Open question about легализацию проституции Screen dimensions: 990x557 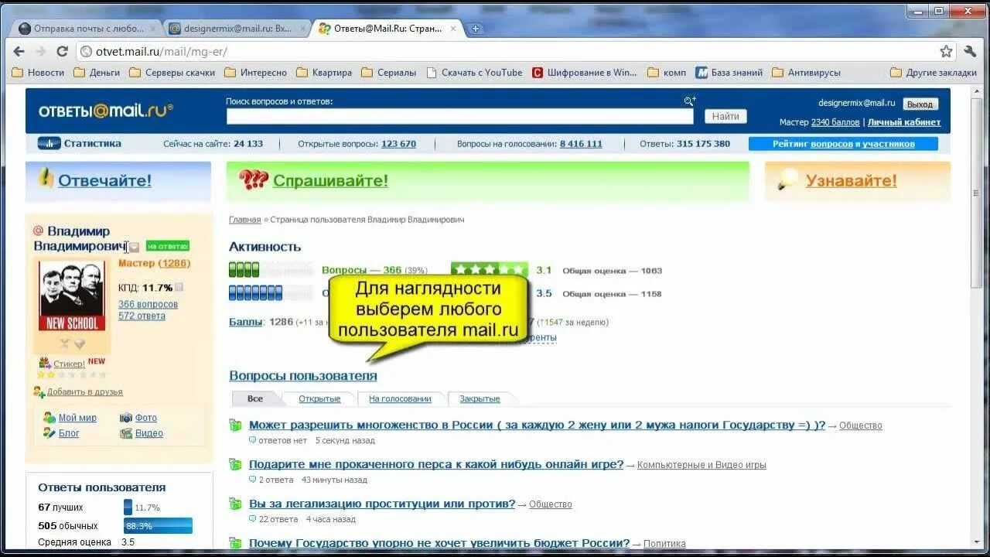382,504
